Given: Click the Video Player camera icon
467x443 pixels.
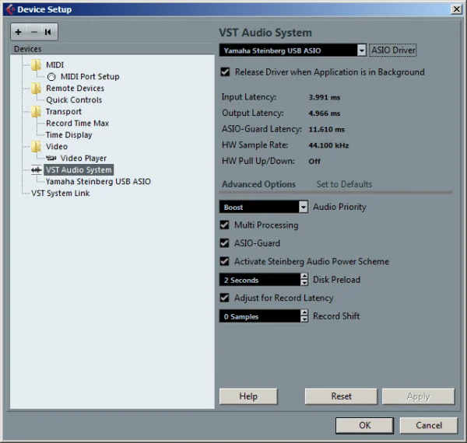Looking at the screenshot, I should coord(51,158).
